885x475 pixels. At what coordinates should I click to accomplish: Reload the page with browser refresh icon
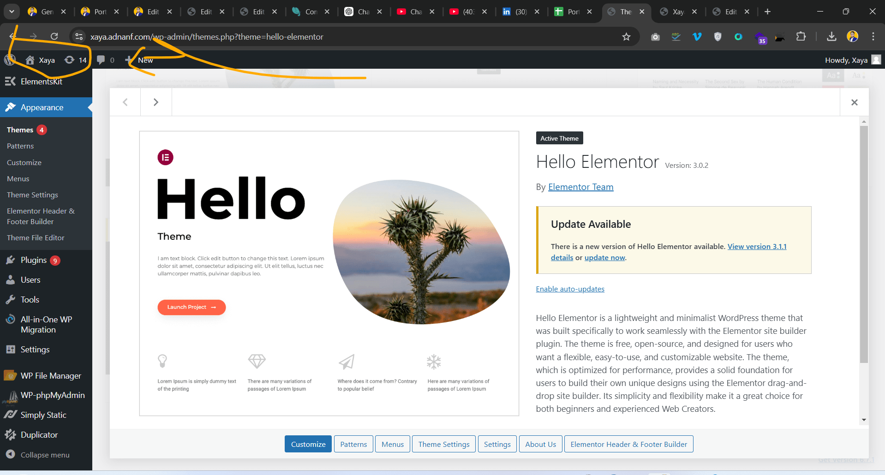click(54, 36)
